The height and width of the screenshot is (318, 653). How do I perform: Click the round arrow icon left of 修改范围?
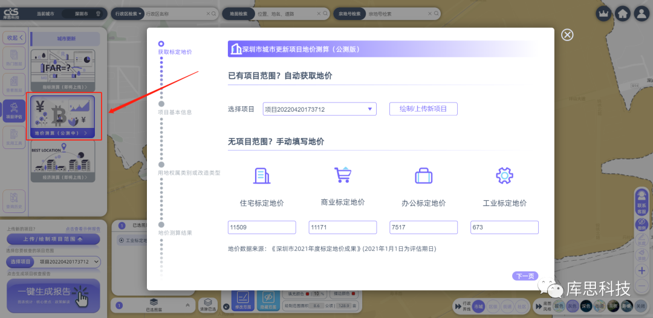click(x=226, y=307)
